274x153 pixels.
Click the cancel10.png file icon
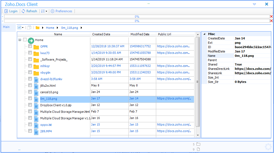[x=36, y=93]
